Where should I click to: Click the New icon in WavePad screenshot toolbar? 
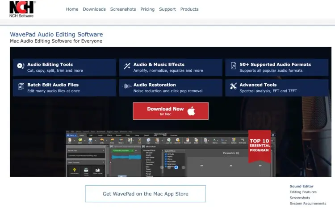70,140
